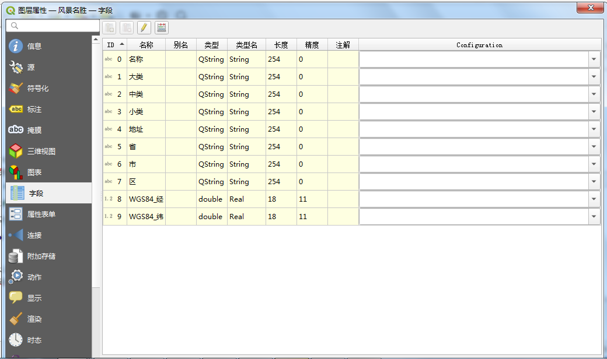Click the New Field toolbar icon

(x=109, y=27)
